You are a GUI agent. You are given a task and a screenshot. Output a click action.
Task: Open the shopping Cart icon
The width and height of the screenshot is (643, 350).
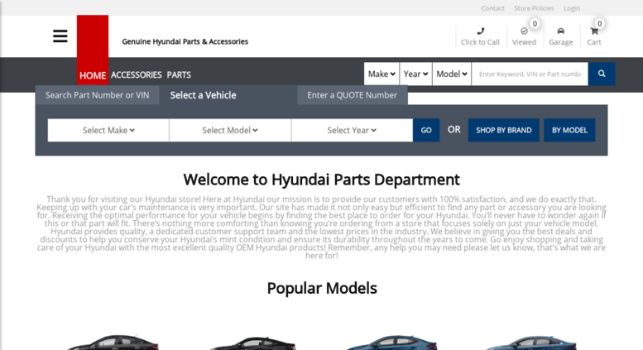594,31
